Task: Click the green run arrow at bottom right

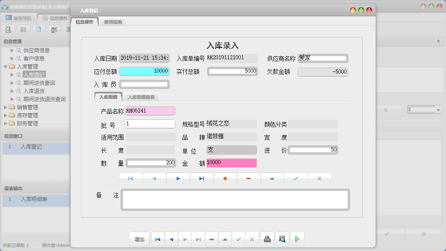Action: (297, 239)
